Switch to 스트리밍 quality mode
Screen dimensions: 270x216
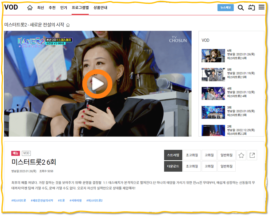point(173,155)
